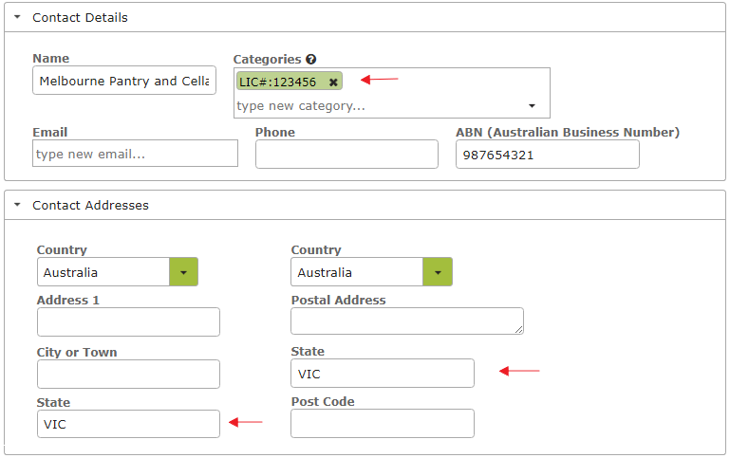Click the City or Town field
730x458 pixels.
pos(128,374)
